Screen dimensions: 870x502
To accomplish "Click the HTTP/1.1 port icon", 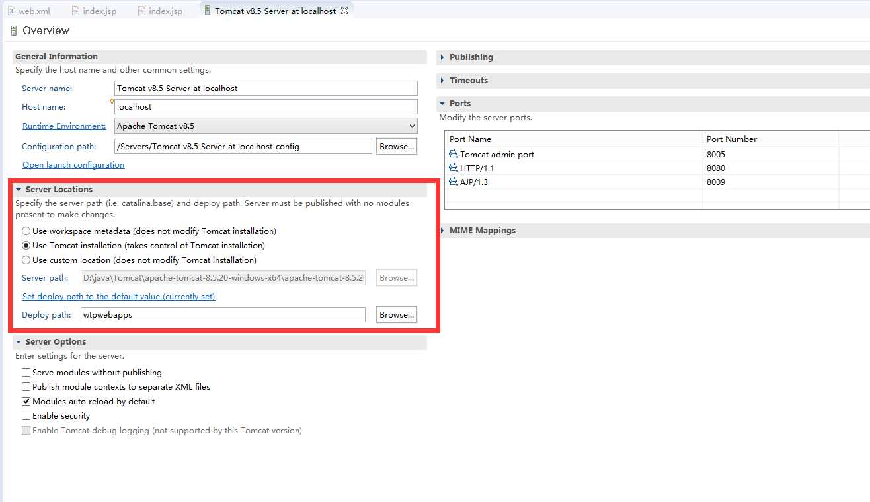I will click(x=454, y=168).
